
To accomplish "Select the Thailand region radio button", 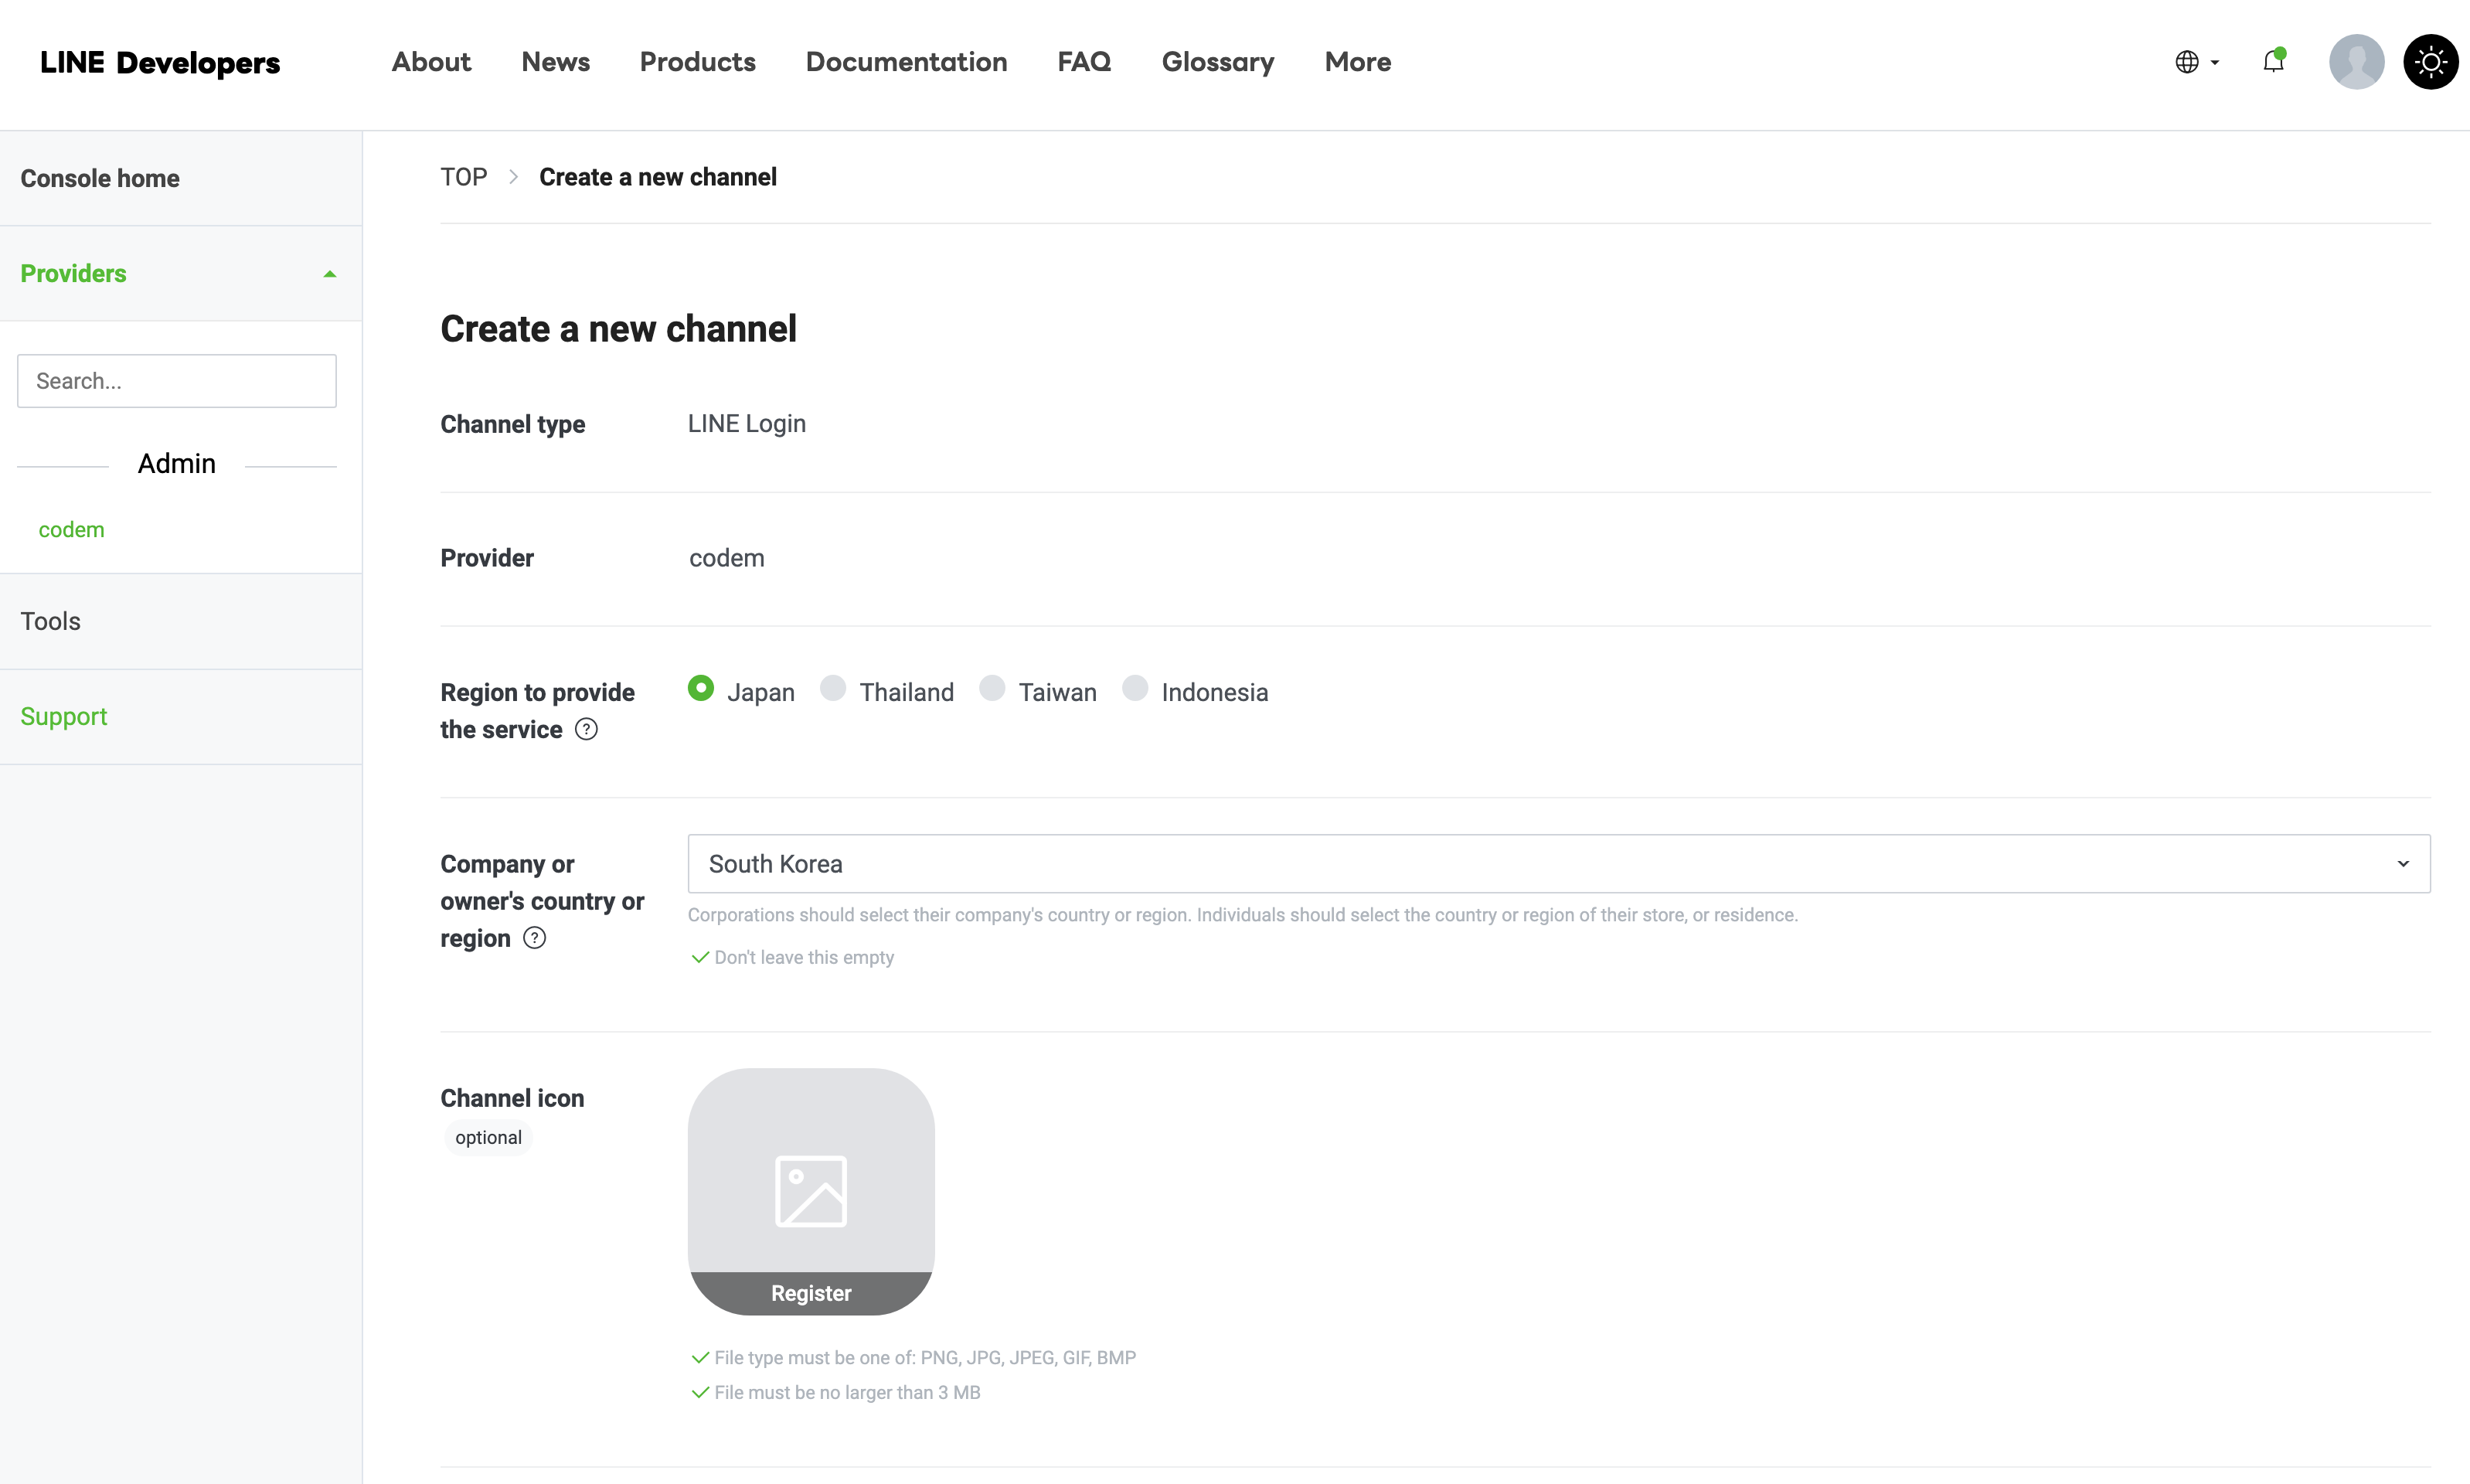I will point(832,688).
